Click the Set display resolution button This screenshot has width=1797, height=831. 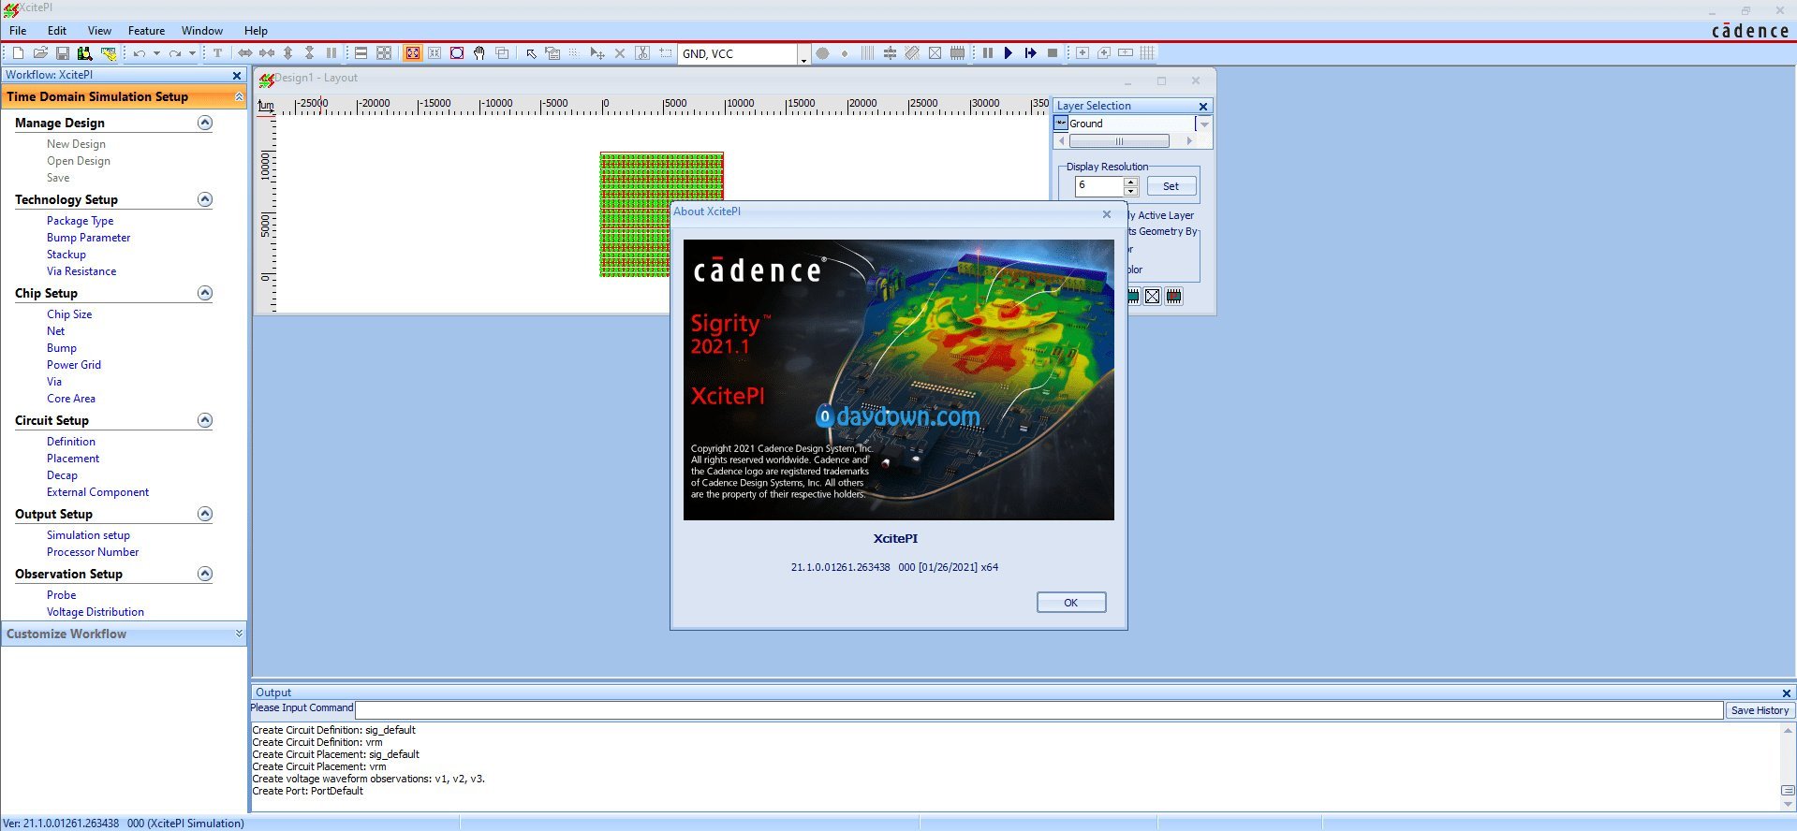point(1171,186)
